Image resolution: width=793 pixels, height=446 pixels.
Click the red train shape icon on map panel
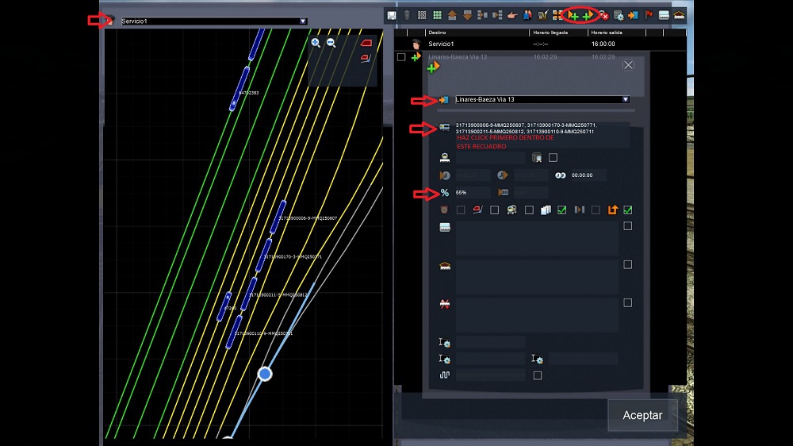coord(366,43)
